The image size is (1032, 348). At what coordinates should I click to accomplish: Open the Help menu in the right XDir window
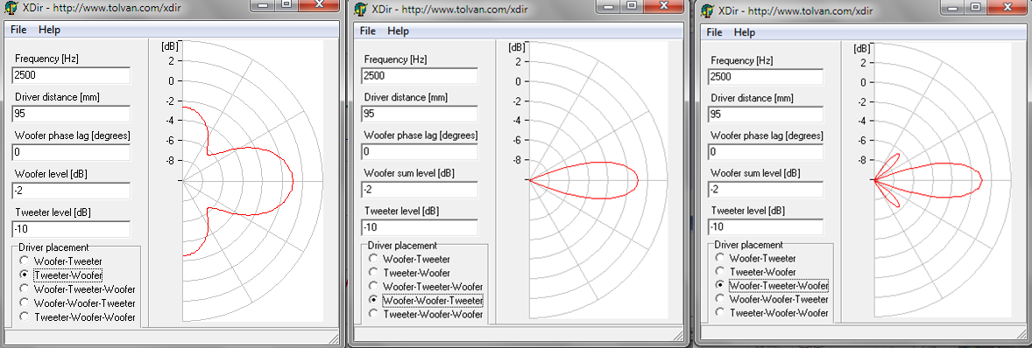click(745, 32)
